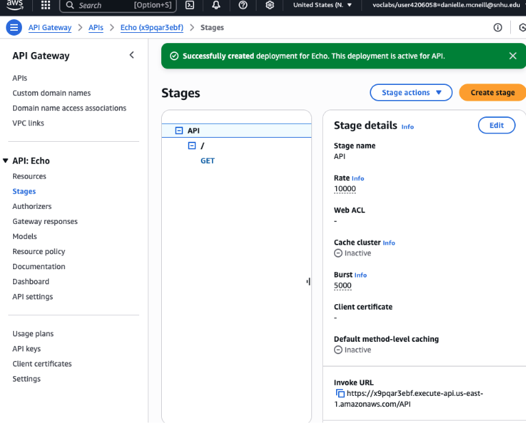Collapse the API: Echo sidebar section
This screenshot has height=424, width=526.
(x=5, y=161)
